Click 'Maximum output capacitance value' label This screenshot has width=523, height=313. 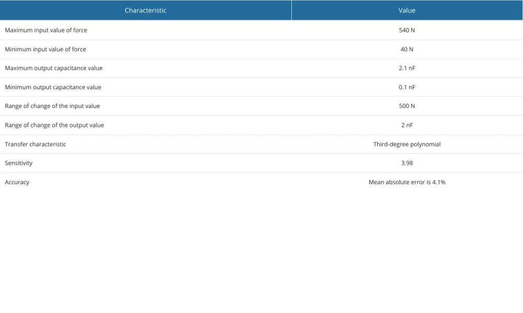tap(53, 68)
